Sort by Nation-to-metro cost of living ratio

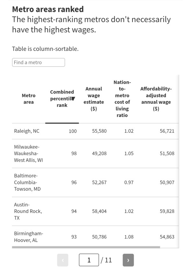point(122,99)
